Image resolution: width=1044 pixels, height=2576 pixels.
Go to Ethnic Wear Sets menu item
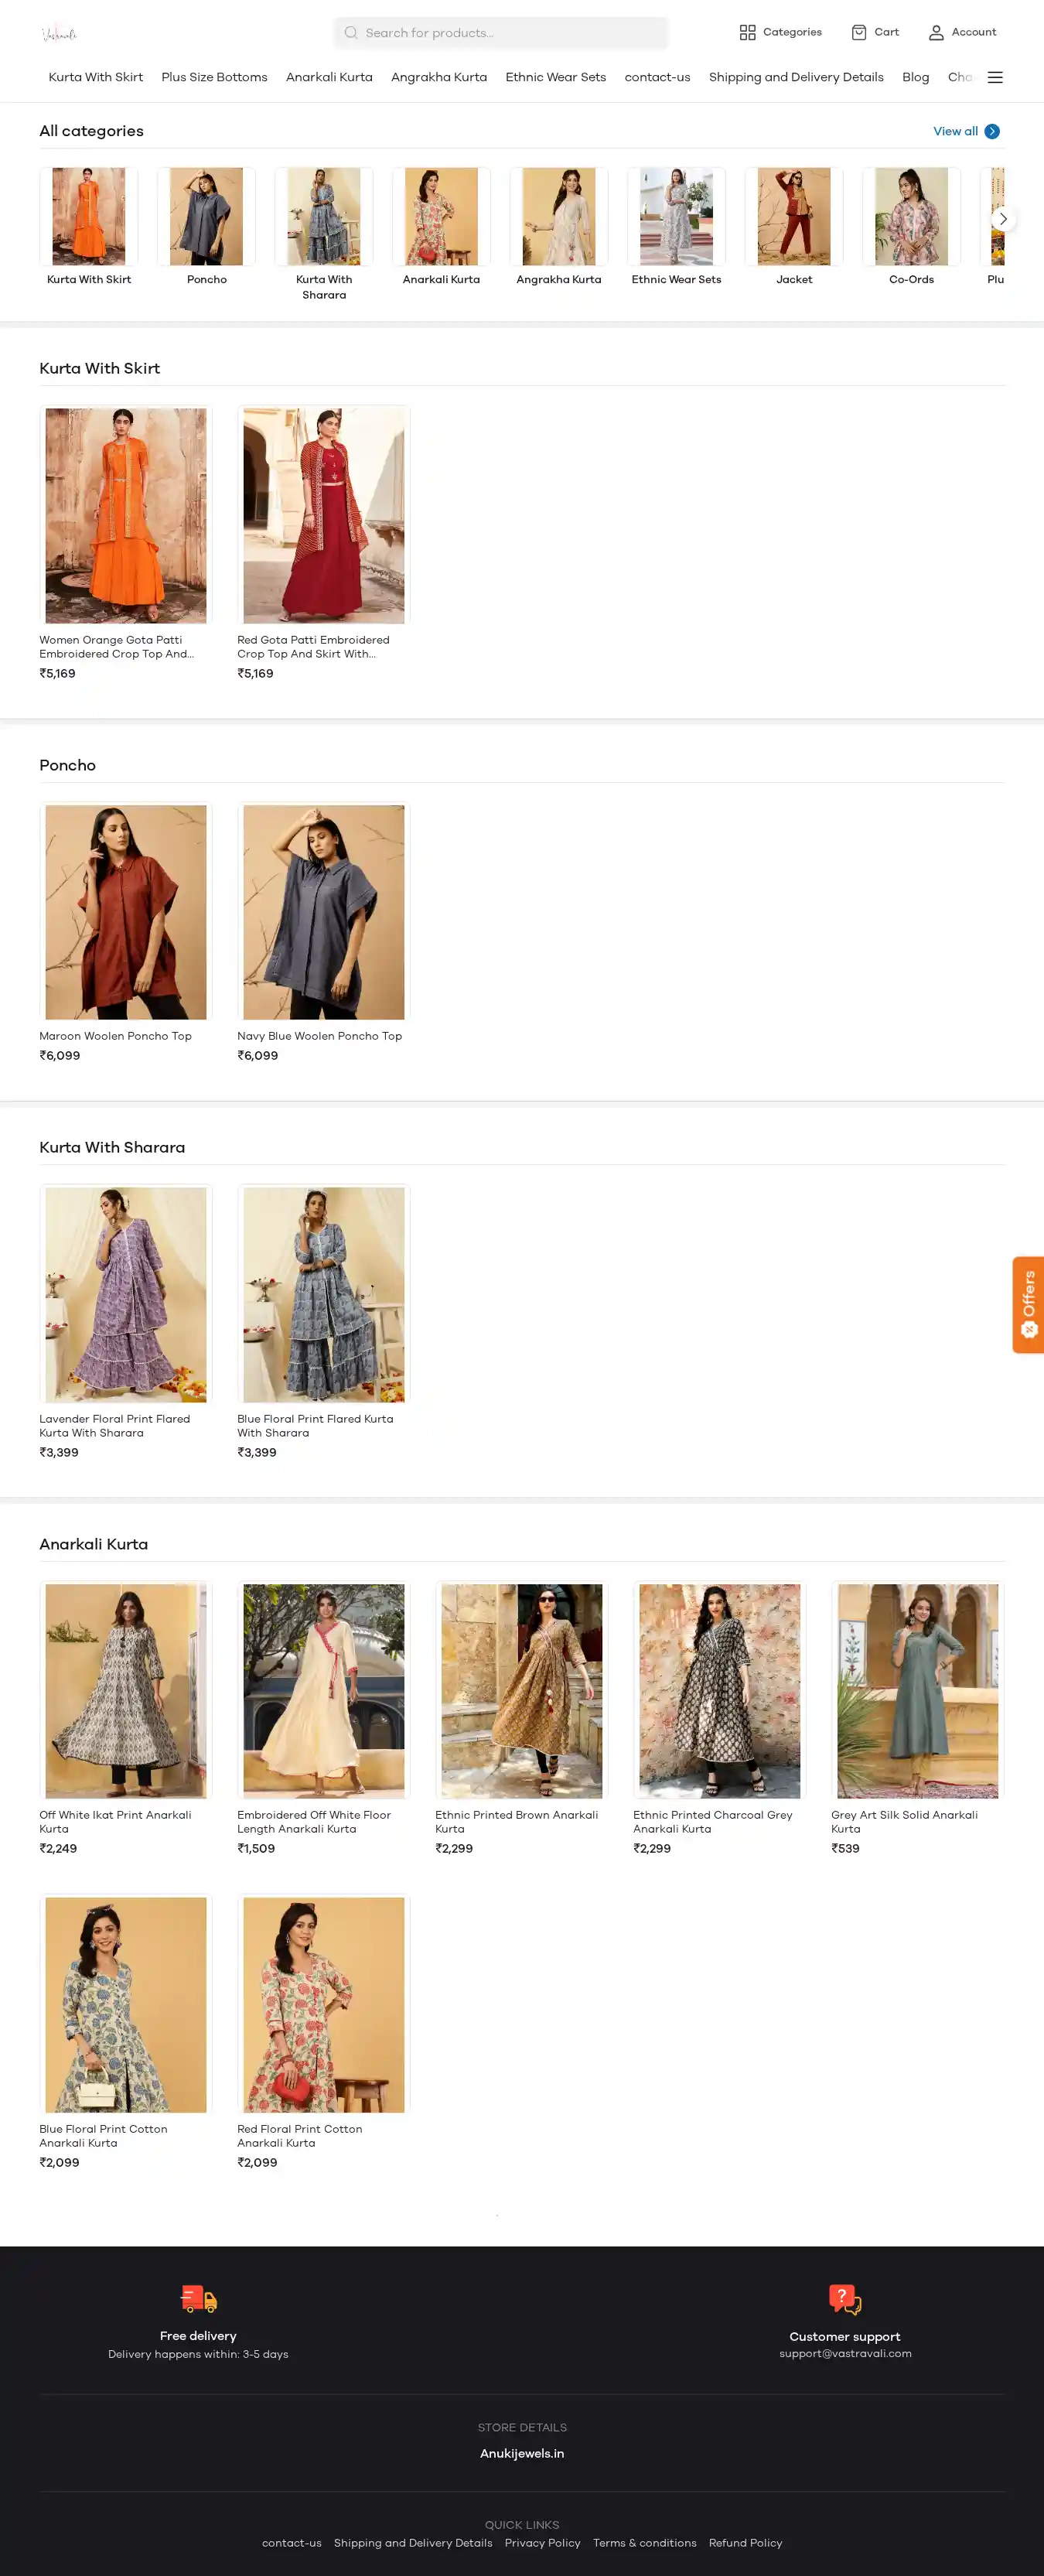click(x=555, y=77)
